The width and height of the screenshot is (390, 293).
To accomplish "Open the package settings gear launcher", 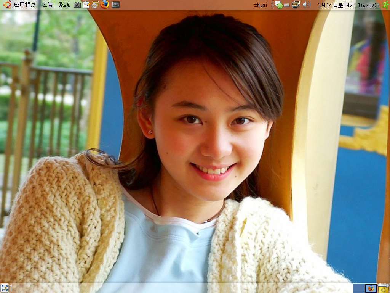I will pyautogui.click(x=95, y=5).
